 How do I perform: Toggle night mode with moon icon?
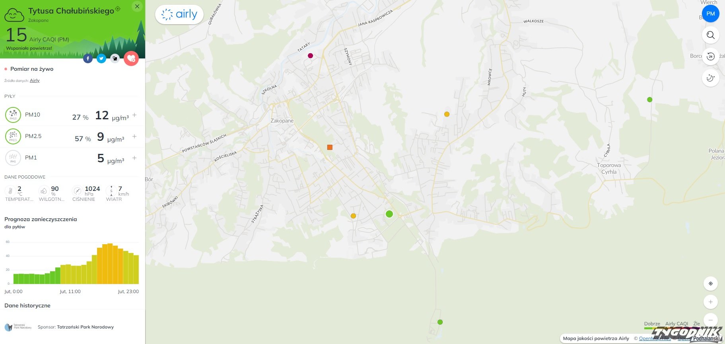point(710,78)
